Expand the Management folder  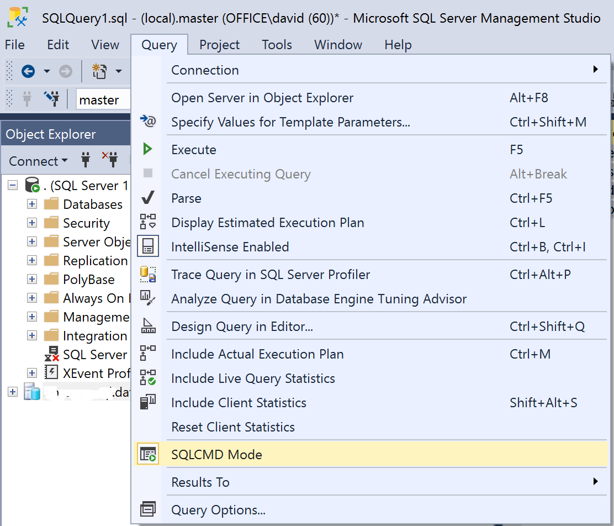tap(32, 317)
